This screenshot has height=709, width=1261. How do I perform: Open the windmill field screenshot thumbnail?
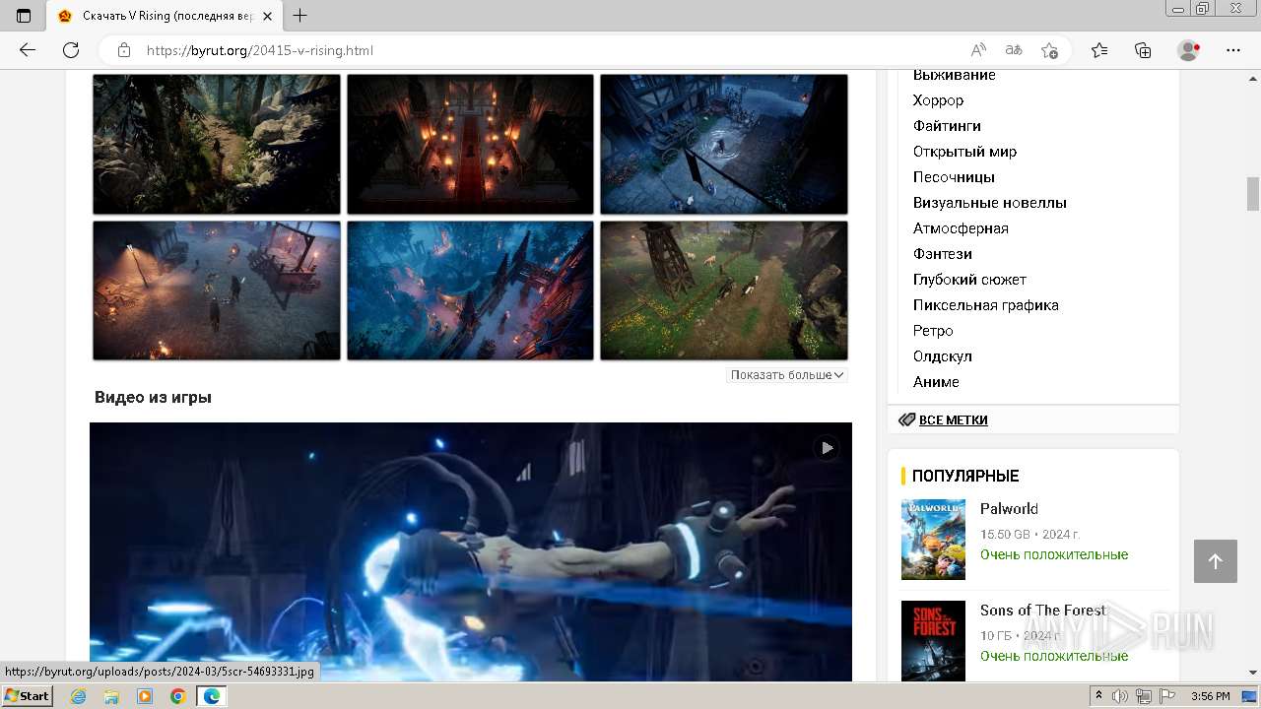point(724,290)
